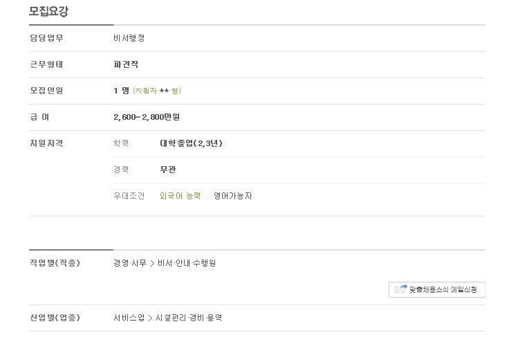Click the 시설관리·경비·용역 industry subcategory

189,318
